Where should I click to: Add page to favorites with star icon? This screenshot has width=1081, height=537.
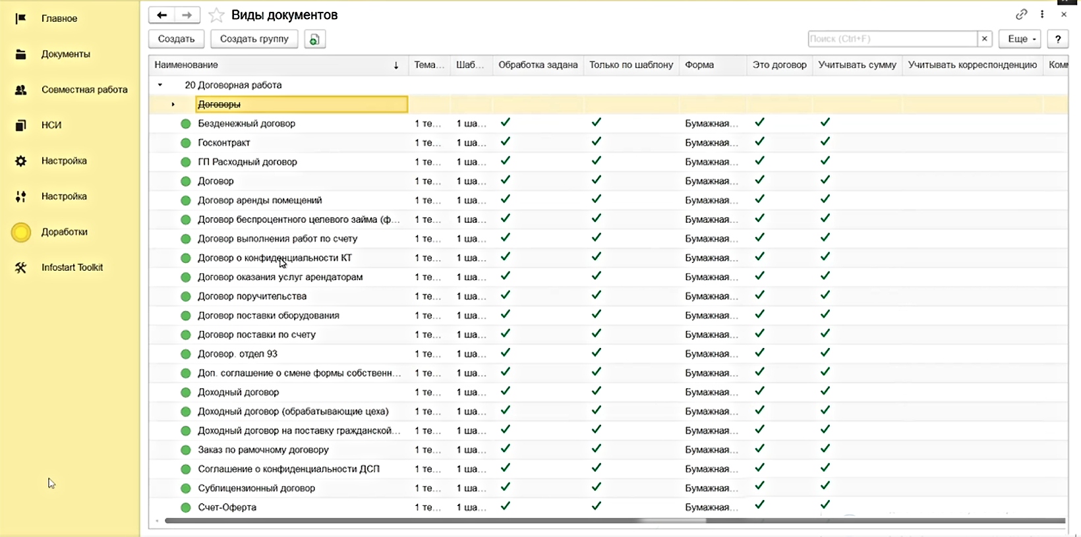(x=216, y=15)
